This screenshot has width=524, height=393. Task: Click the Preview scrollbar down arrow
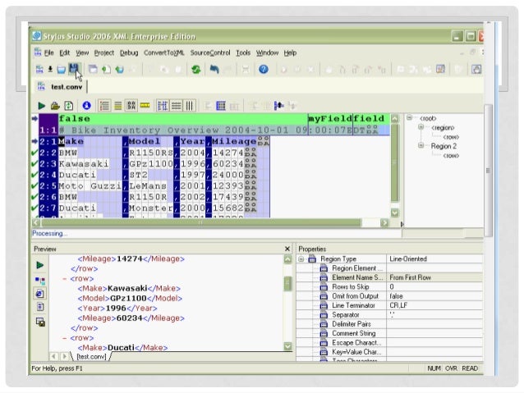287,346
